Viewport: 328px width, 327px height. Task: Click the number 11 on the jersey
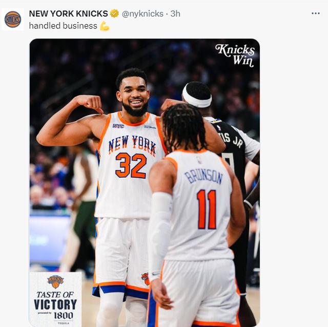point(206,209)
